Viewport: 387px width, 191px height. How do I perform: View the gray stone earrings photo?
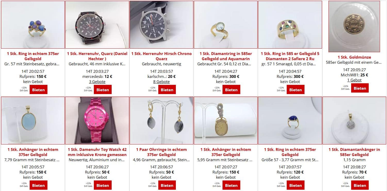coord(161,120)
